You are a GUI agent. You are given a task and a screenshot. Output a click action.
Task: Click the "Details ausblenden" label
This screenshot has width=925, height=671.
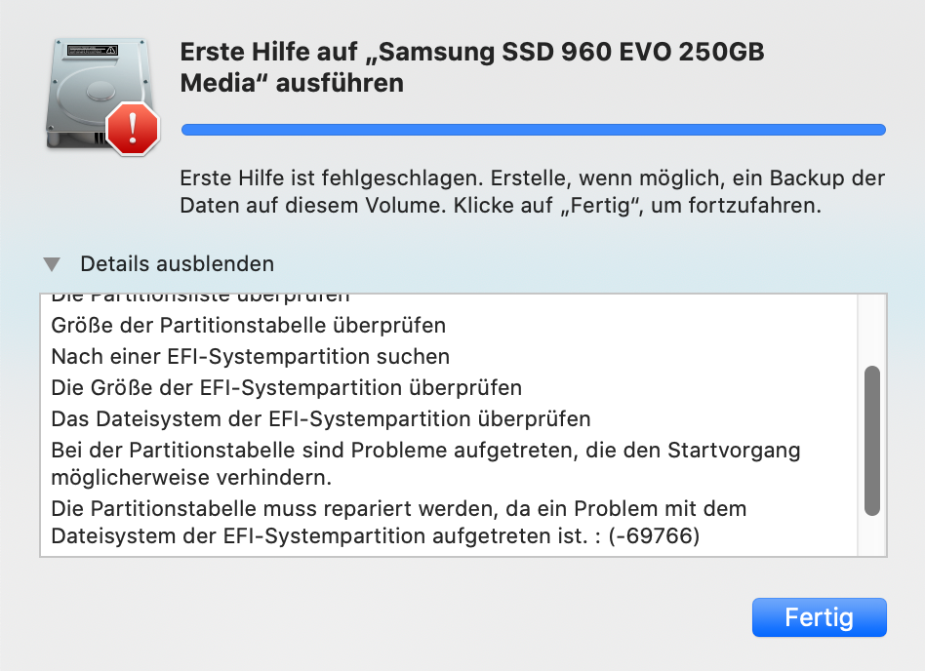coord(177,264)
